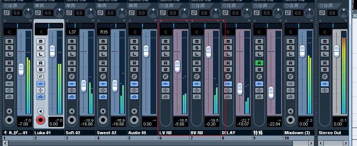
Task: Open the view options icon under DELAY
Action: [249, 138]
